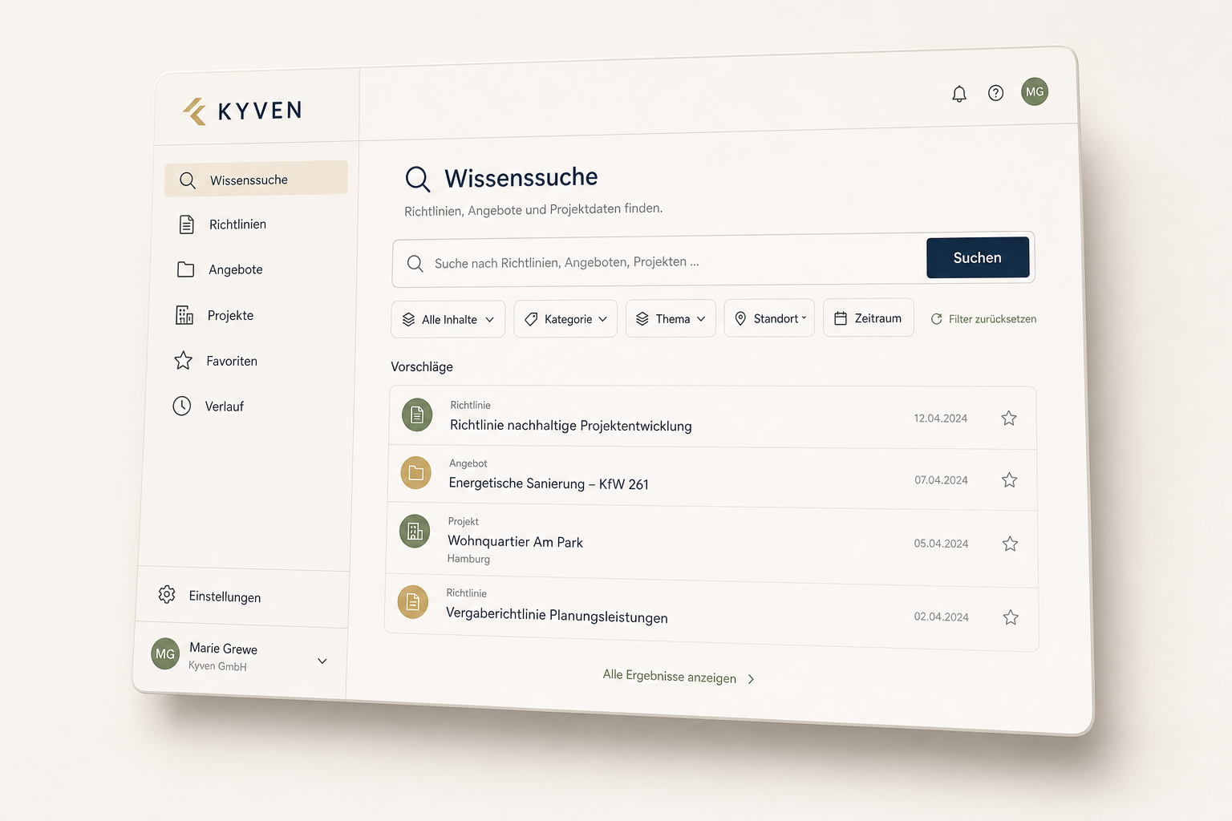Click the date 07.04.2024
This screenshot has width=1232, height=821.
942,480
